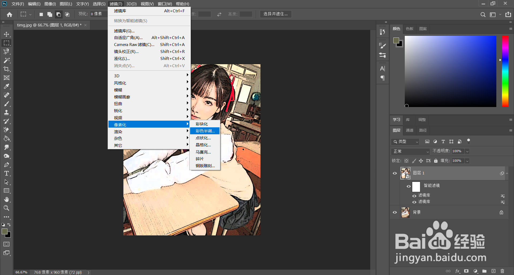Select the Path Selection tool
The height and width of the screenshot is (275, 514).
coord(6,182)
